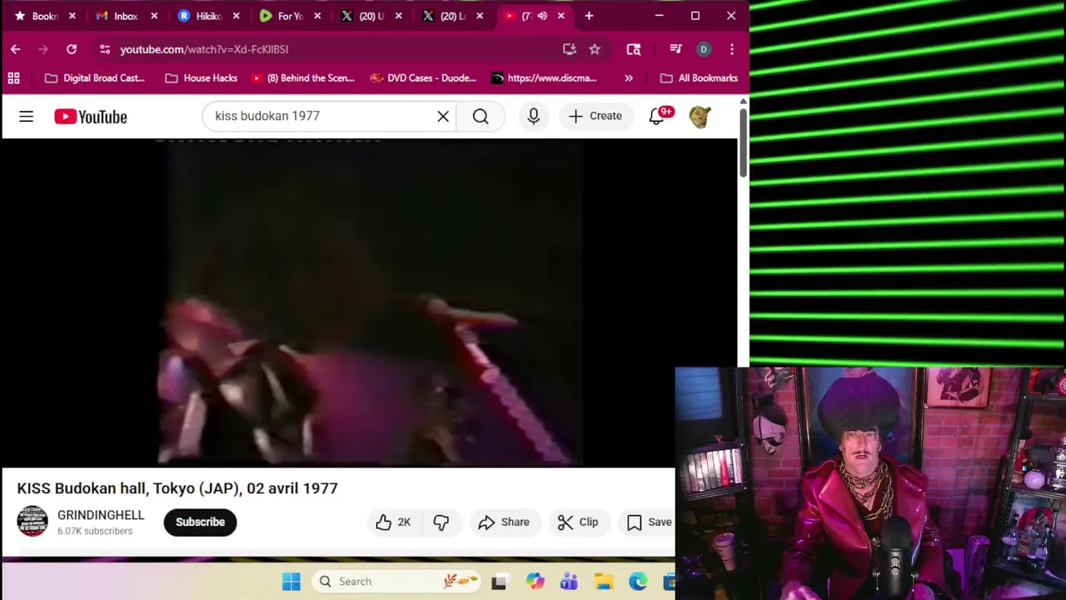Open the YouTube guide hamburger menu
The image size is (1066, 600).
(27, 117)
